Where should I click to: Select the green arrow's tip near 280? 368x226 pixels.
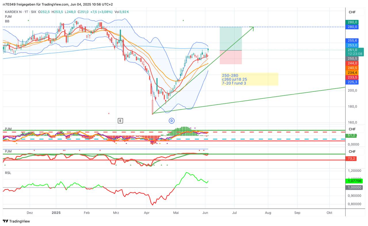[253, 27]
